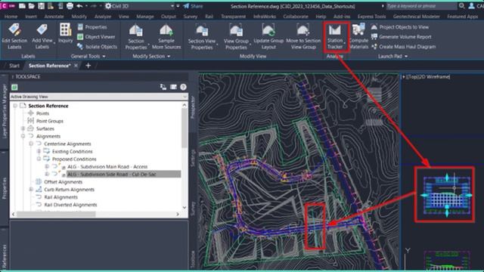Open the Active Drawing View dropdown
484x272 pixels.
99,97
